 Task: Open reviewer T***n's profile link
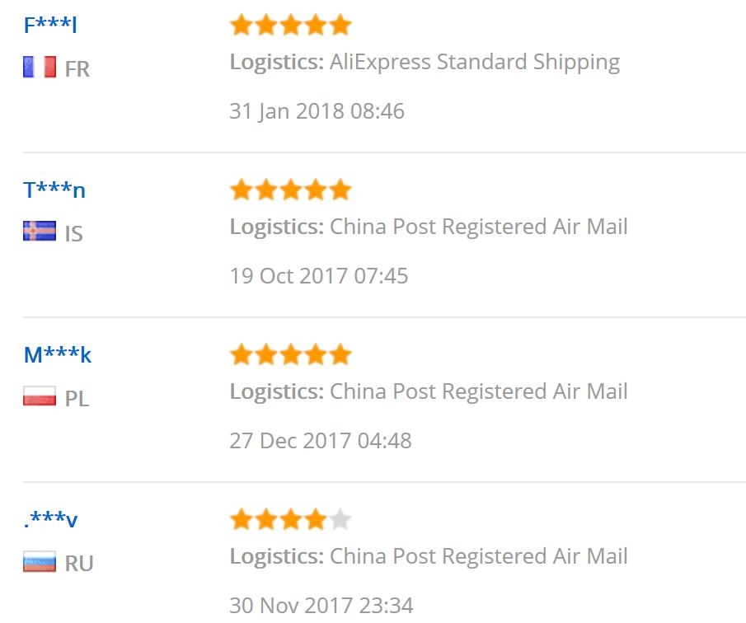[54, 190]
